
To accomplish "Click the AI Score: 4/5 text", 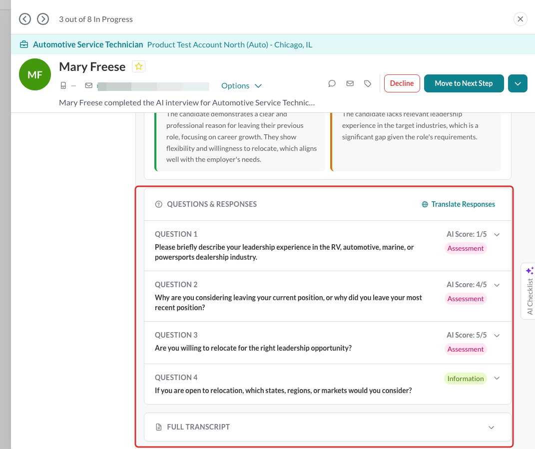I will click(467, 285).
